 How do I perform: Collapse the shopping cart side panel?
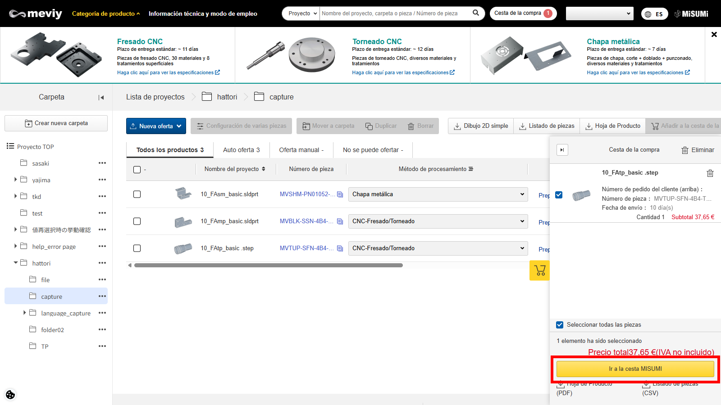(562, 150)
